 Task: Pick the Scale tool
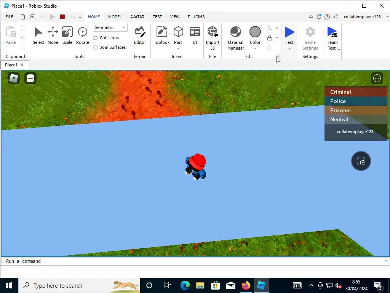click(67, 35)
